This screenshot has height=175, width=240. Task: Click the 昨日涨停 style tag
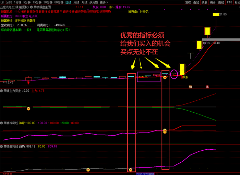pos(32,12)
